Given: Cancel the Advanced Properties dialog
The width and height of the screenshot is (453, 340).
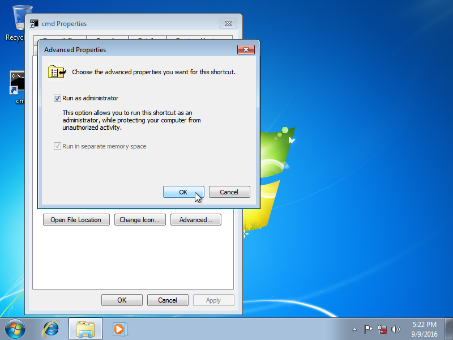Looking at the screenshot, I should [x=229, y=192].
